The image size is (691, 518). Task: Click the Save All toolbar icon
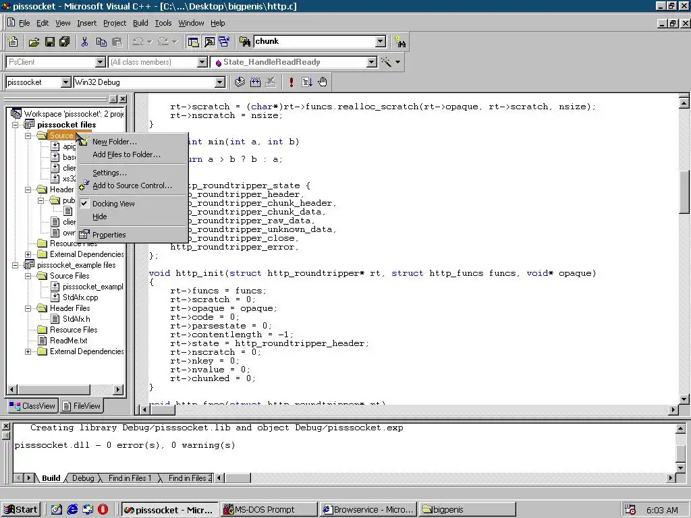tap(64, 42)
